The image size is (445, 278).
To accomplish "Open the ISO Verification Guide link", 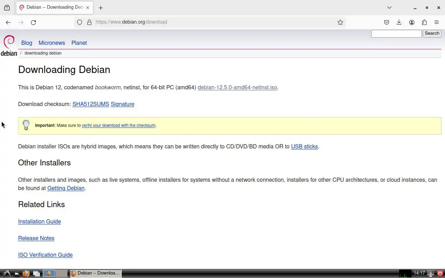I will pyautogui.click(x=46, y=255).
